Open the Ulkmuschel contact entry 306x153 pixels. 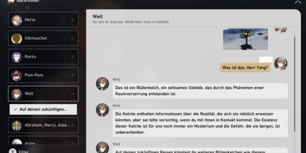(43, 38)
